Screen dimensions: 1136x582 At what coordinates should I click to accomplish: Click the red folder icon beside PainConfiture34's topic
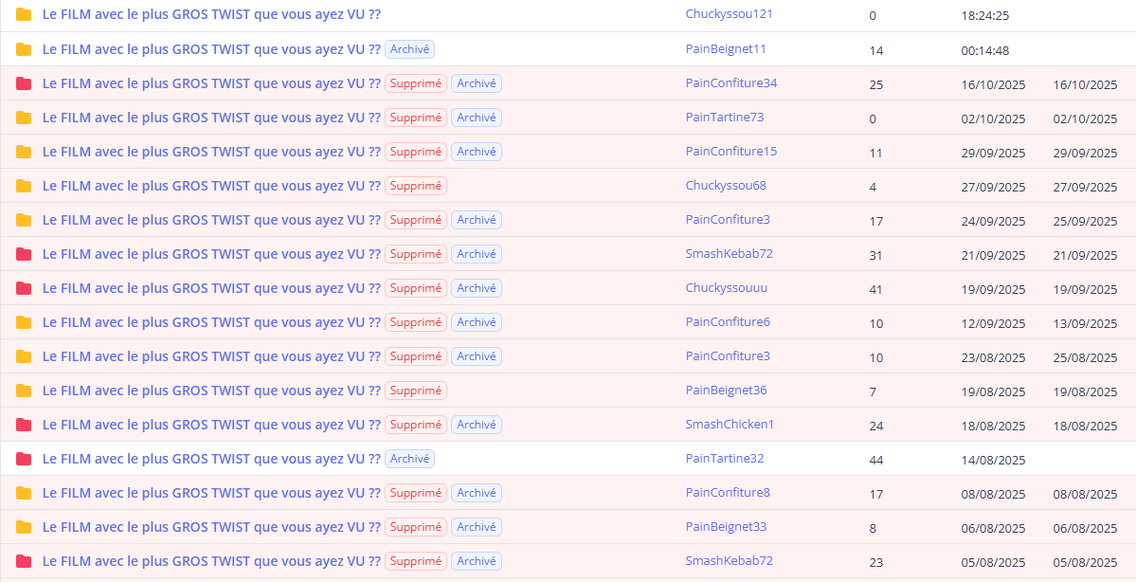click(x=24, y=83)
